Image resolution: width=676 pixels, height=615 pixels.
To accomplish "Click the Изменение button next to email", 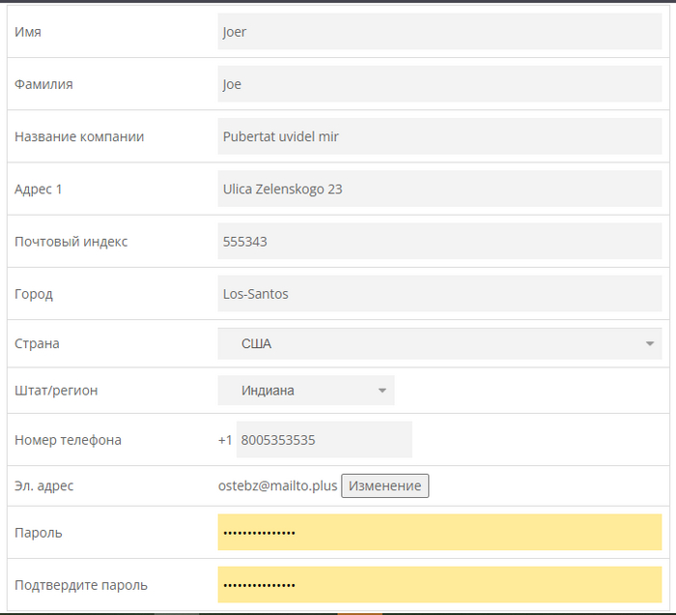I will coord(385,486).
